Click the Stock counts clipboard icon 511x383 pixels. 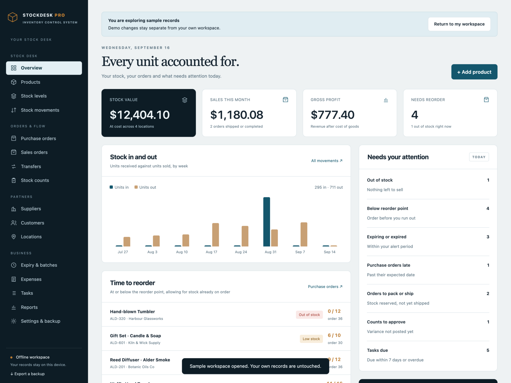point(14,180)
